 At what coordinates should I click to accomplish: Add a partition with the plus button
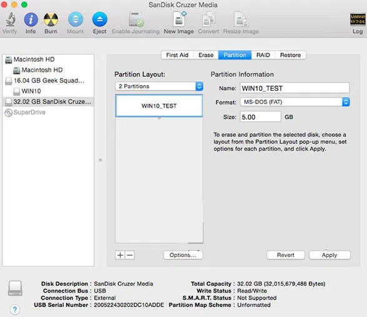point(120,255)
